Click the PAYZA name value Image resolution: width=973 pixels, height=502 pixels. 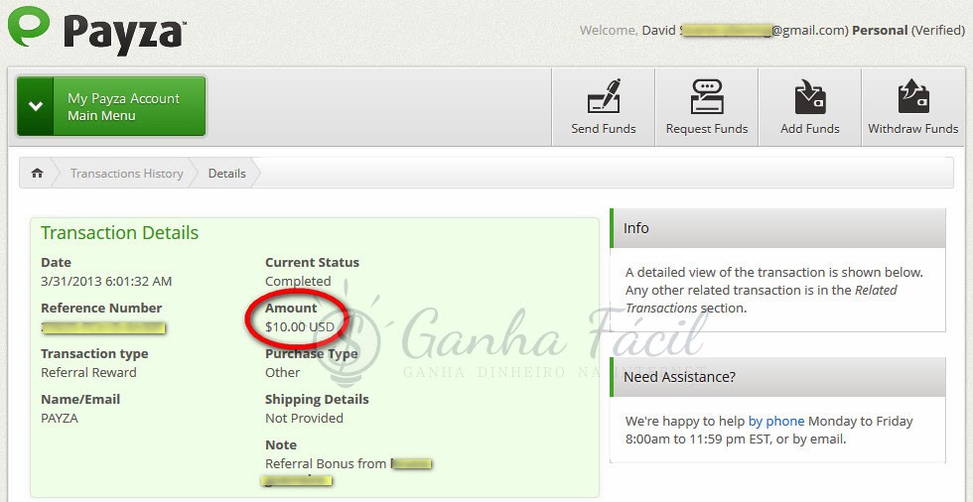(x=60, y=419)
